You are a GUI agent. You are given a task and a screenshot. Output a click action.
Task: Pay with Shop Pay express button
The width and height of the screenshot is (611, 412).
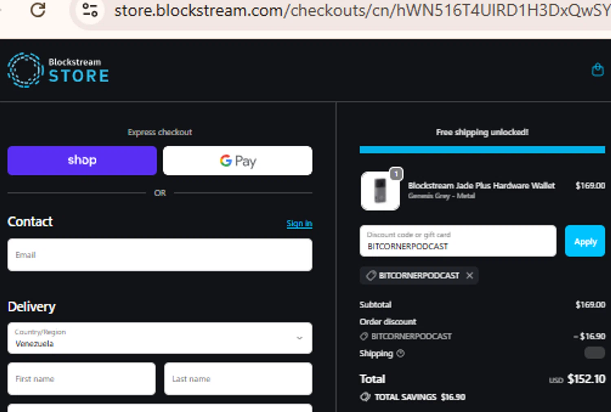pyautogui.click(x=82, y=161)
